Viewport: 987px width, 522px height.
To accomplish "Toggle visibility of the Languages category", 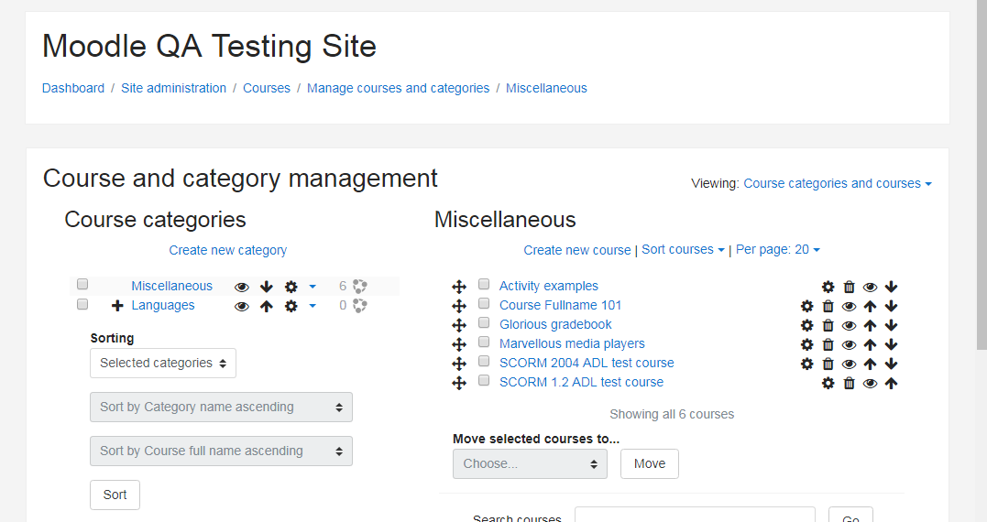I will click(242, 306).
